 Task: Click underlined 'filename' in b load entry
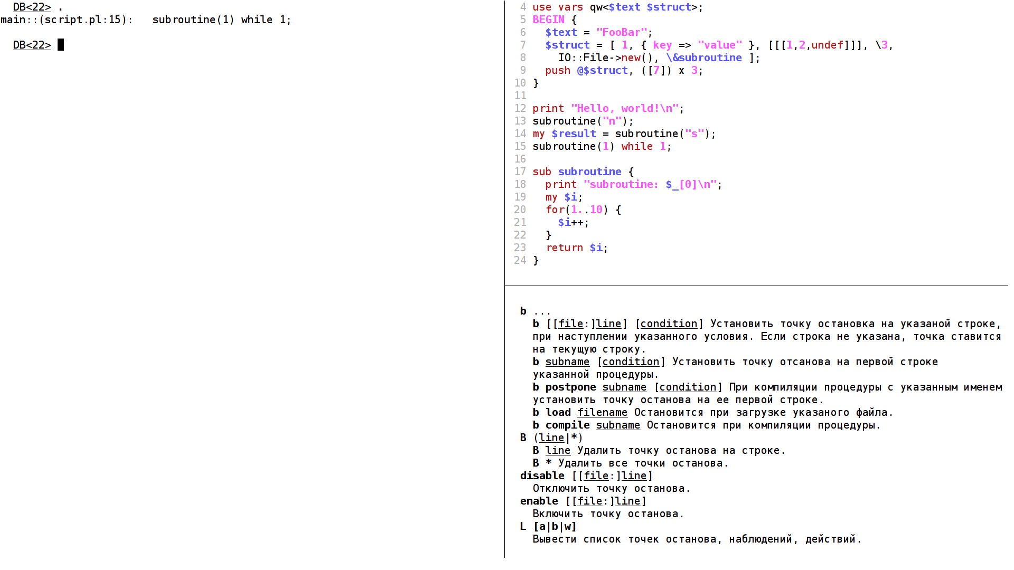[602, 412]
